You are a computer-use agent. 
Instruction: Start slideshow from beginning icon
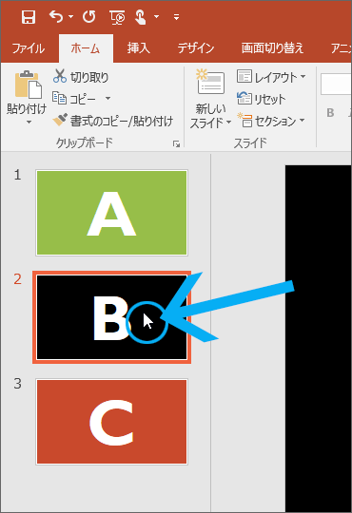click(117, 17)
